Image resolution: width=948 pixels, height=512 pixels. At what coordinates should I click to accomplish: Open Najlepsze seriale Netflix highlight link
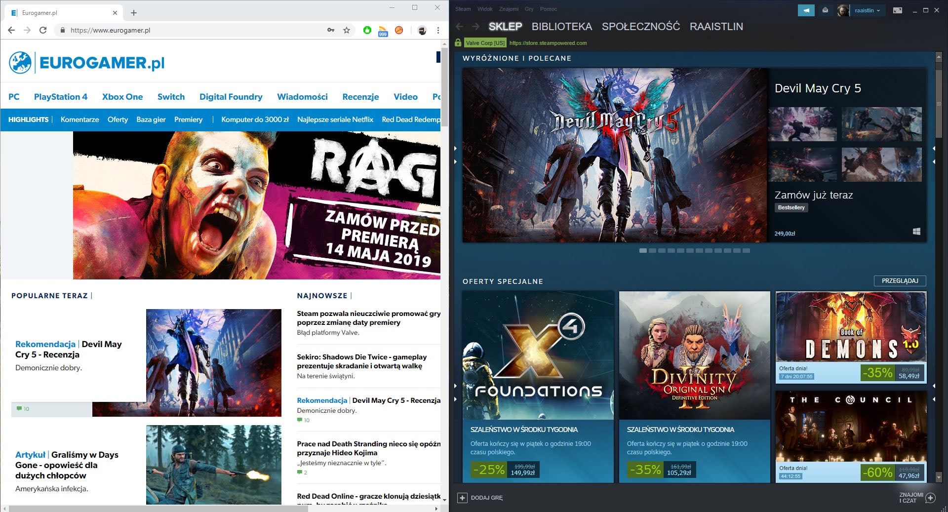pyautogui.click(x=335, y=119)
